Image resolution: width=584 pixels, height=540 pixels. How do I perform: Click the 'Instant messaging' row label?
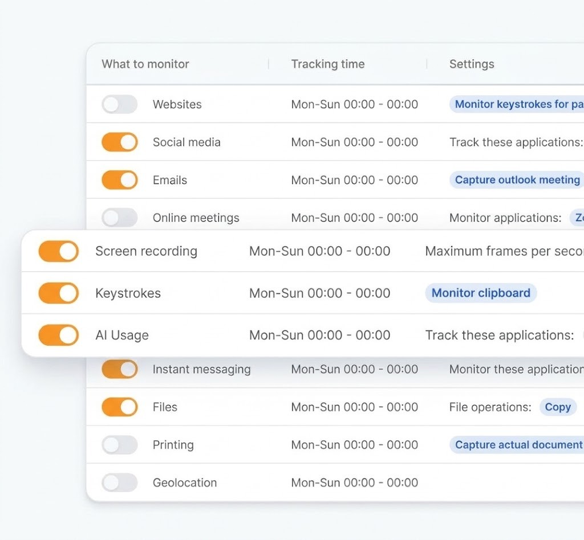pyautogui.click(x=201, y=369)
